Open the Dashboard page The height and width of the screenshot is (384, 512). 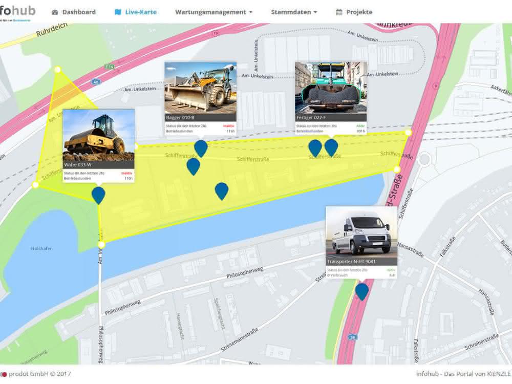pyautogui.click(x=74, y=12)
